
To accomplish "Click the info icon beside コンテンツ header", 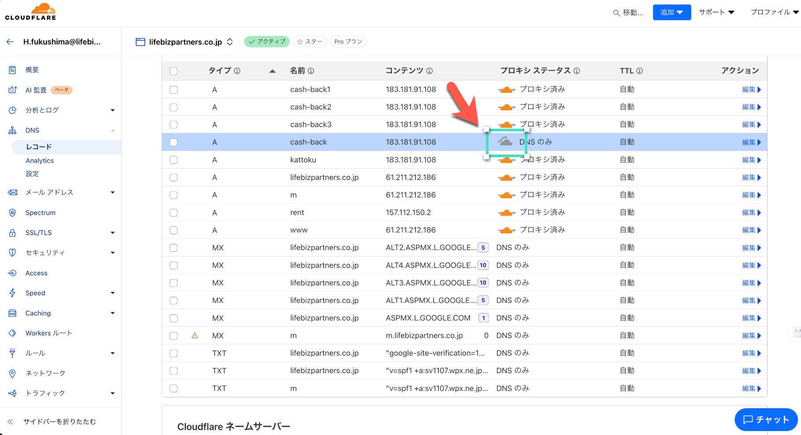I will 430,71.
